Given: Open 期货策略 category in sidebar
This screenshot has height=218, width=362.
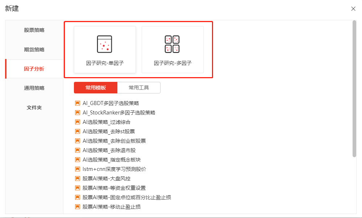Looking at the screenshot, I should pos(34,50).
